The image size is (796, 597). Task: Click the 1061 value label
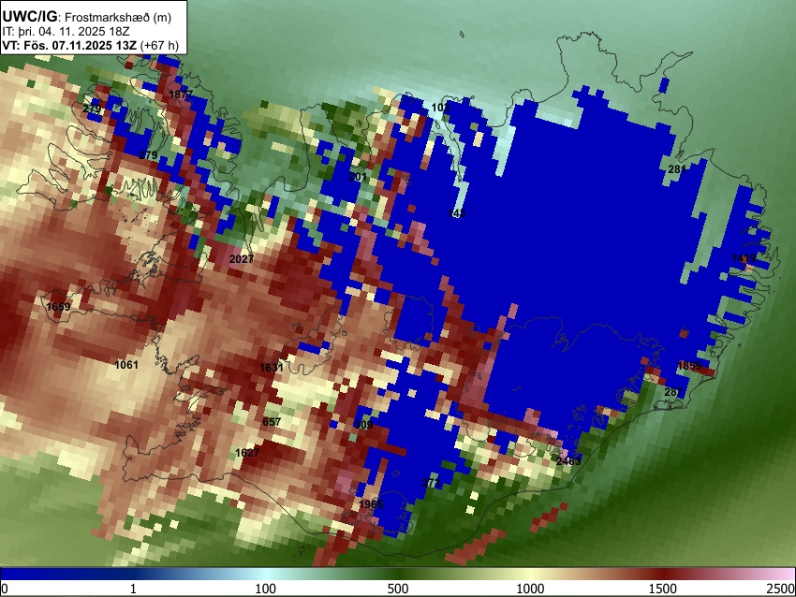(126, 365)
